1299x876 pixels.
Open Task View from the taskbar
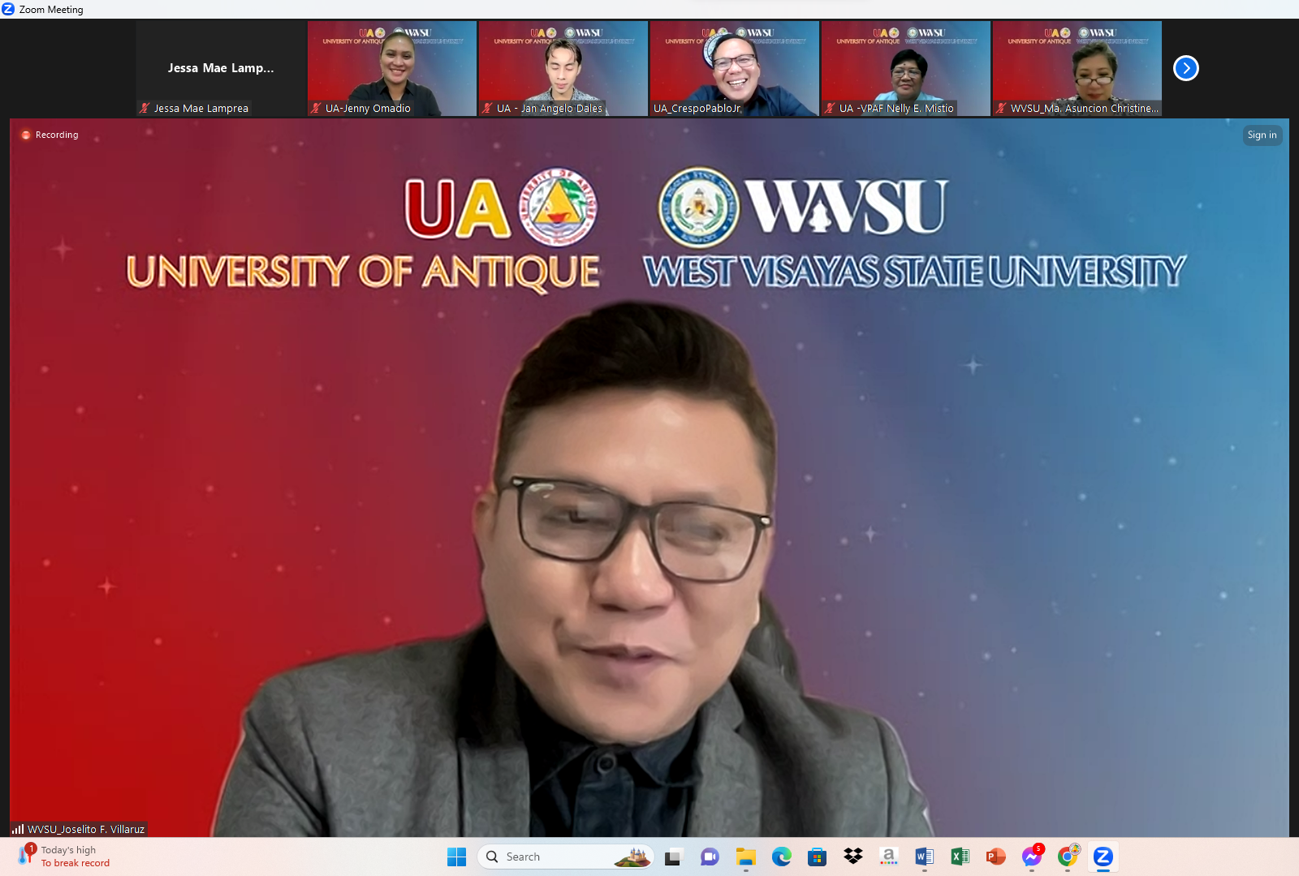point(673,857)
